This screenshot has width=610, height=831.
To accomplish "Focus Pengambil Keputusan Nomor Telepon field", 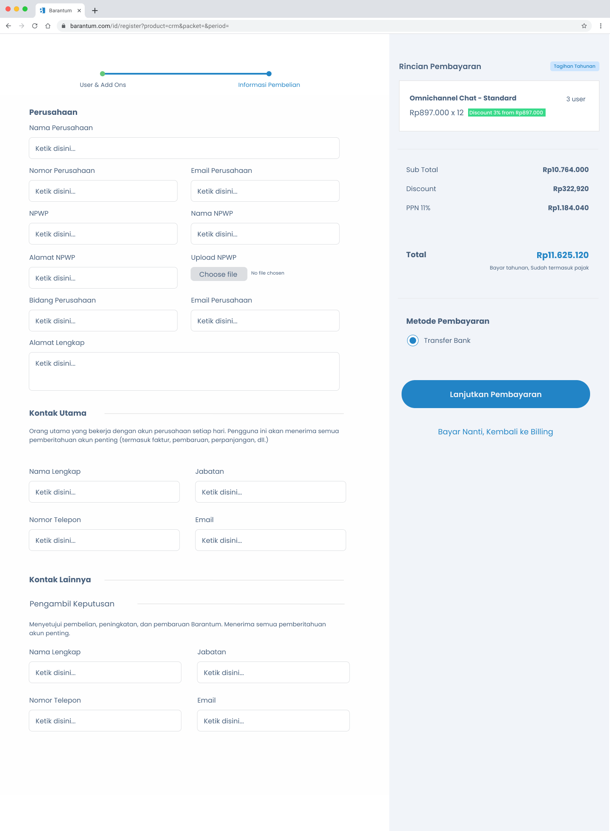I will [105, 721].
